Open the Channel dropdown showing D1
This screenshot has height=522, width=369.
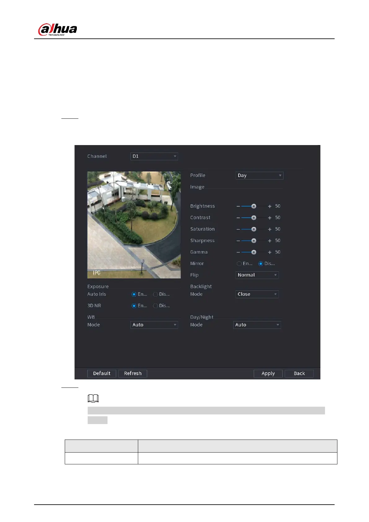coord(154,156)
